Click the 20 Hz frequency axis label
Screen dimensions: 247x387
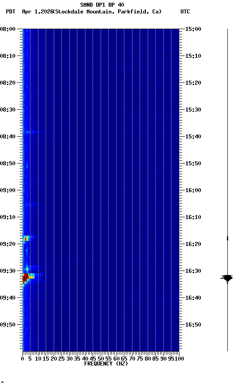click(x=54, y=359)
